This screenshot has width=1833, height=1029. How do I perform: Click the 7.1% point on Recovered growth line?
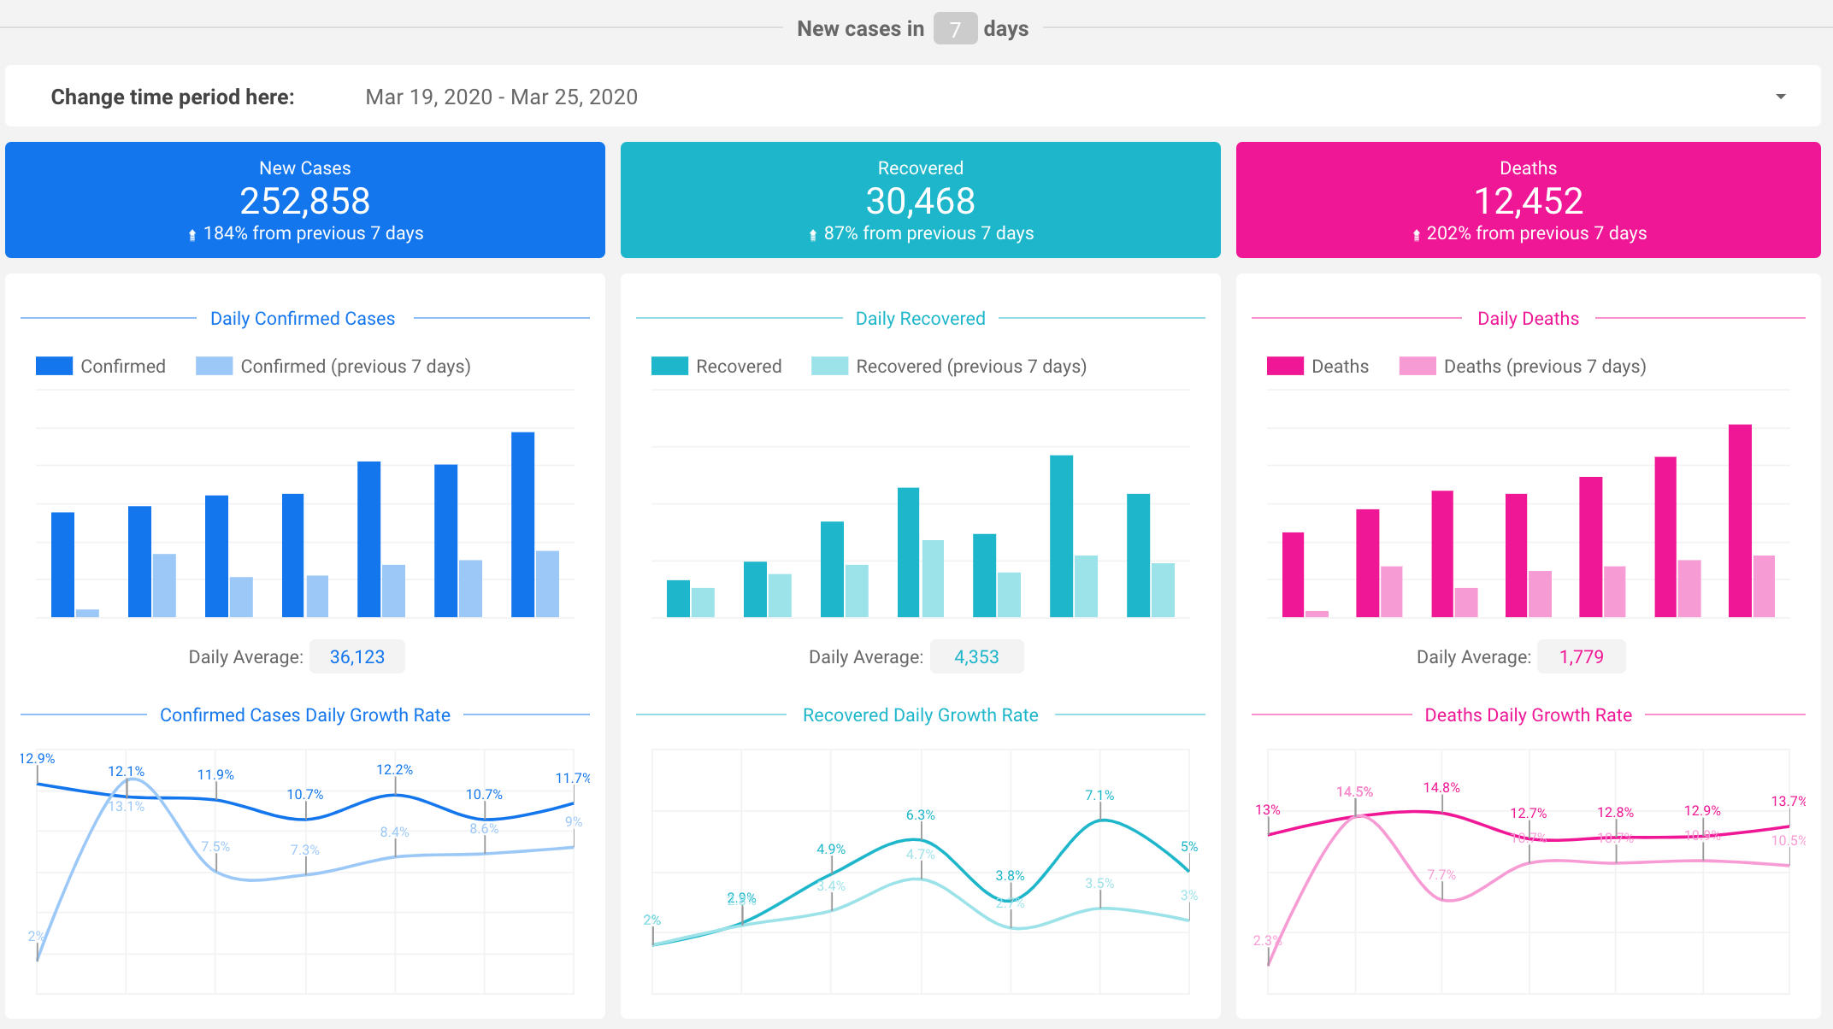(x=1100, y=820)
